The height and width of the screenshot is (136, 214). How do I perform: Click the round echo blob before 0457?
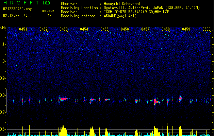coord(136,101)
